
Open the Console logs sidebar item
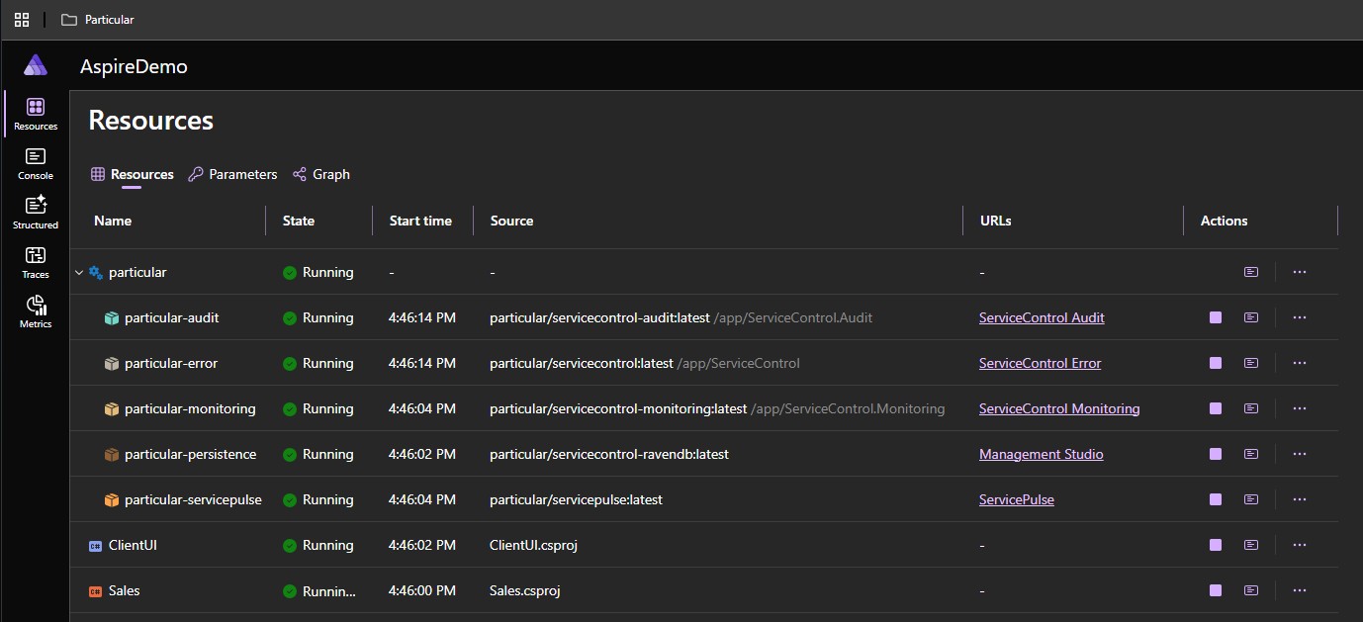[36, 163]
